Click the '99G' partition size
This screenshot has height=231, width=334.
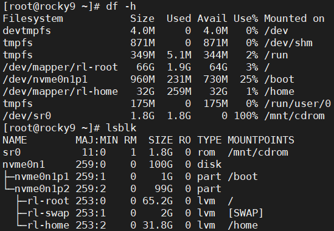click(164, 188)
